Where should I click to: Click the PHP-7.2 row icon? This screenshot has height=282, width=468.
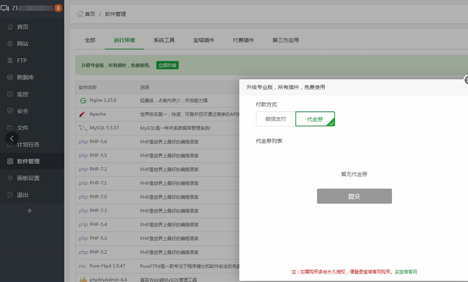click(83, 169)
